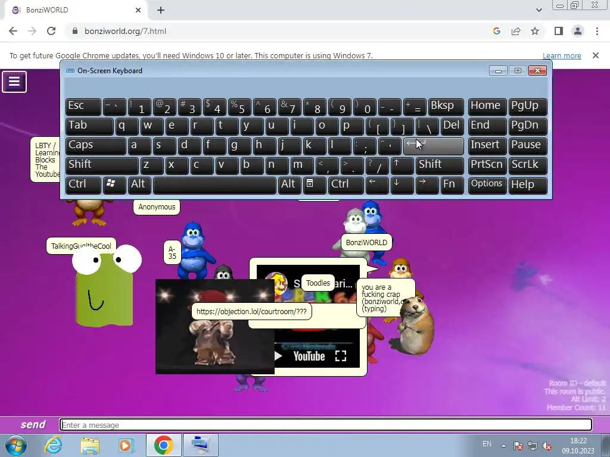Image resolution: width=610 pixels, height=457 pixels.
Task: Open the Windows Start menu
Action: [15, 445]
